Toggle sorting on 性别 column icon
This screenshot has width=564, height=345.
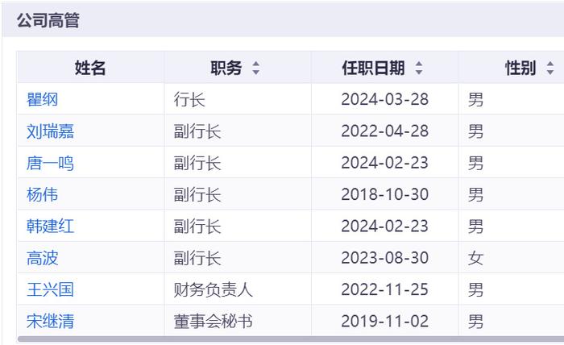click(550, 69)
